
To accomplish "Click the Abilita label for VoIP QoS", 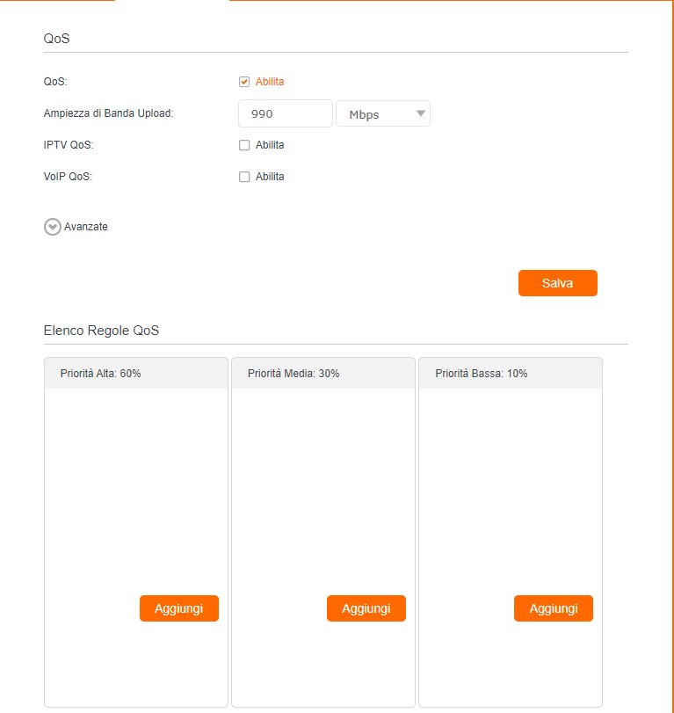I will [270, 177].
